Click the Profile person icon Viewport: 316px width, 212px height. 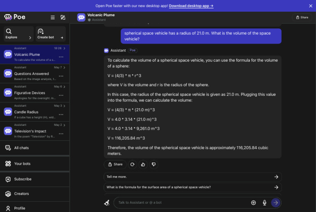tap(8, 208)
